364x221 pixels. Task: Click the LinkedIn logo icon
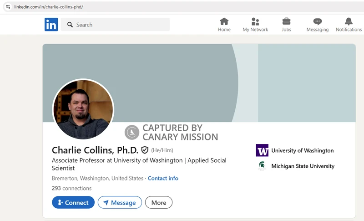[51, 25]
